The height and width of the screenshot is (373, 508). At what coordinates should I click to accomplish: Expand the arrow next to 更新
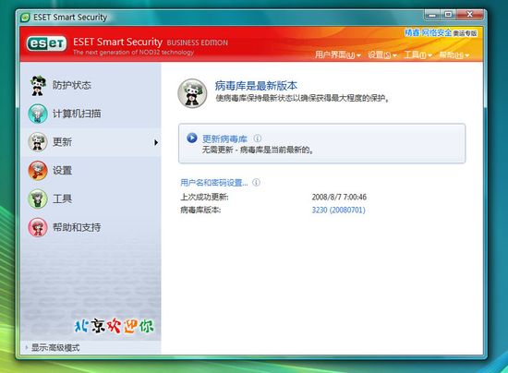(x=156, y=142)
